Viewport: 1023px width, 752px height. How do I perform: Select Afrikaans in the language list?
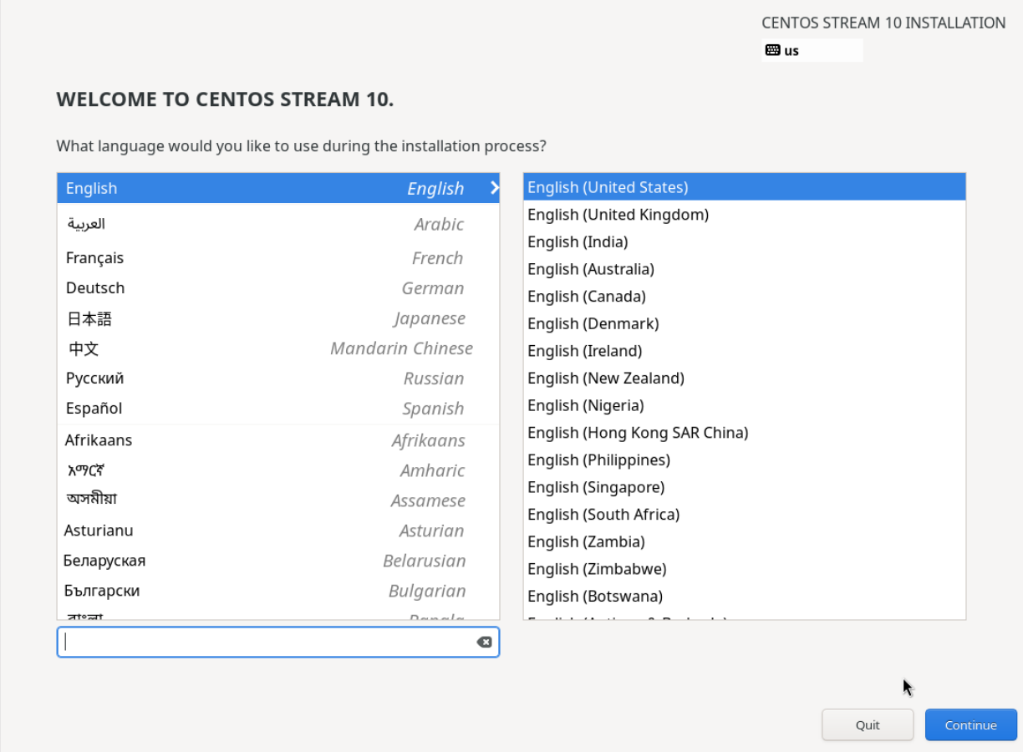(278, 440)
